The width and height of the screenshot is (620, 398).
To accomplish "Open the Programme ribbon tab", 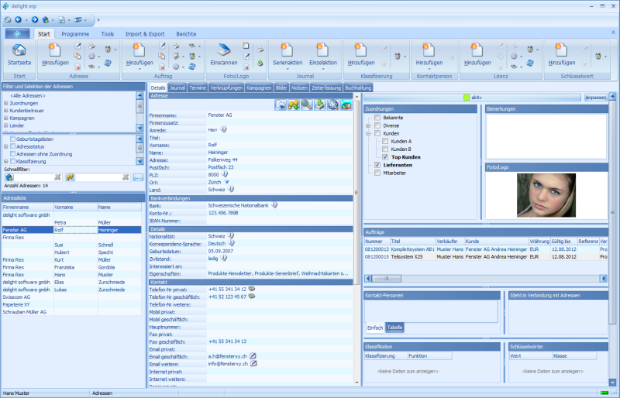I will pyautogui.click(x=75, y=34).
